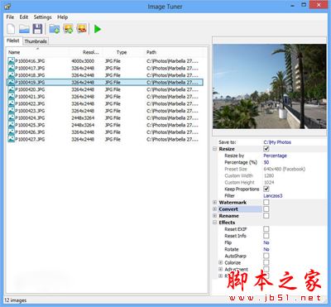Select the P1000426.JPG row
This screenshot has height=307, width=331.
[x=105, y=132]
